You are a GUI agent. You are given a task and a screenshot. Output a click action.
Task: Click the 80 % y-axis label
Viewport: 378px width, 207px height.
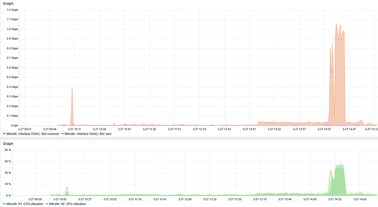click(8, 150)
